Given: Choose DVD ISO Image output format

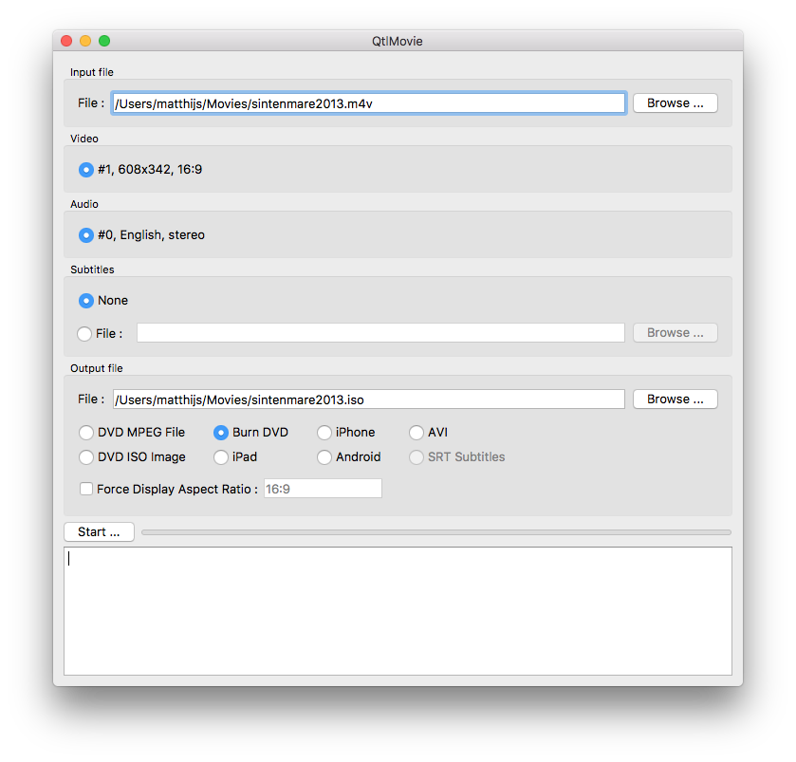Looking at the screenshot, I should [86, 457].
